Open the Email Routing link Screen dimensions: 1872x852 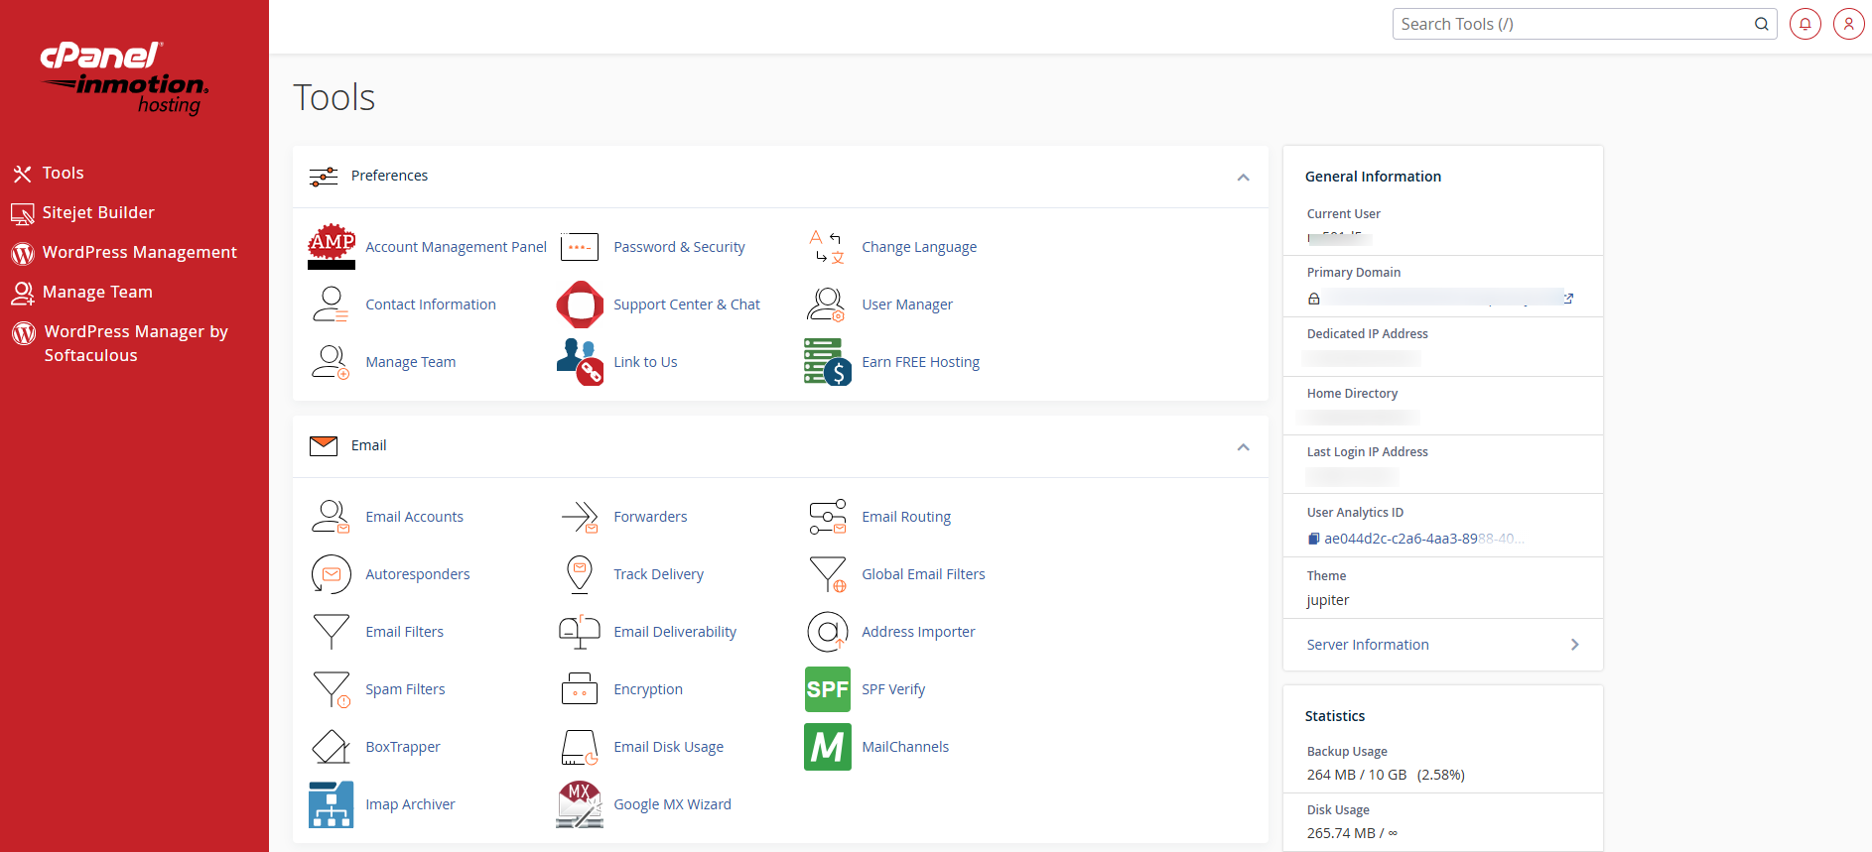tap(906, 517)
